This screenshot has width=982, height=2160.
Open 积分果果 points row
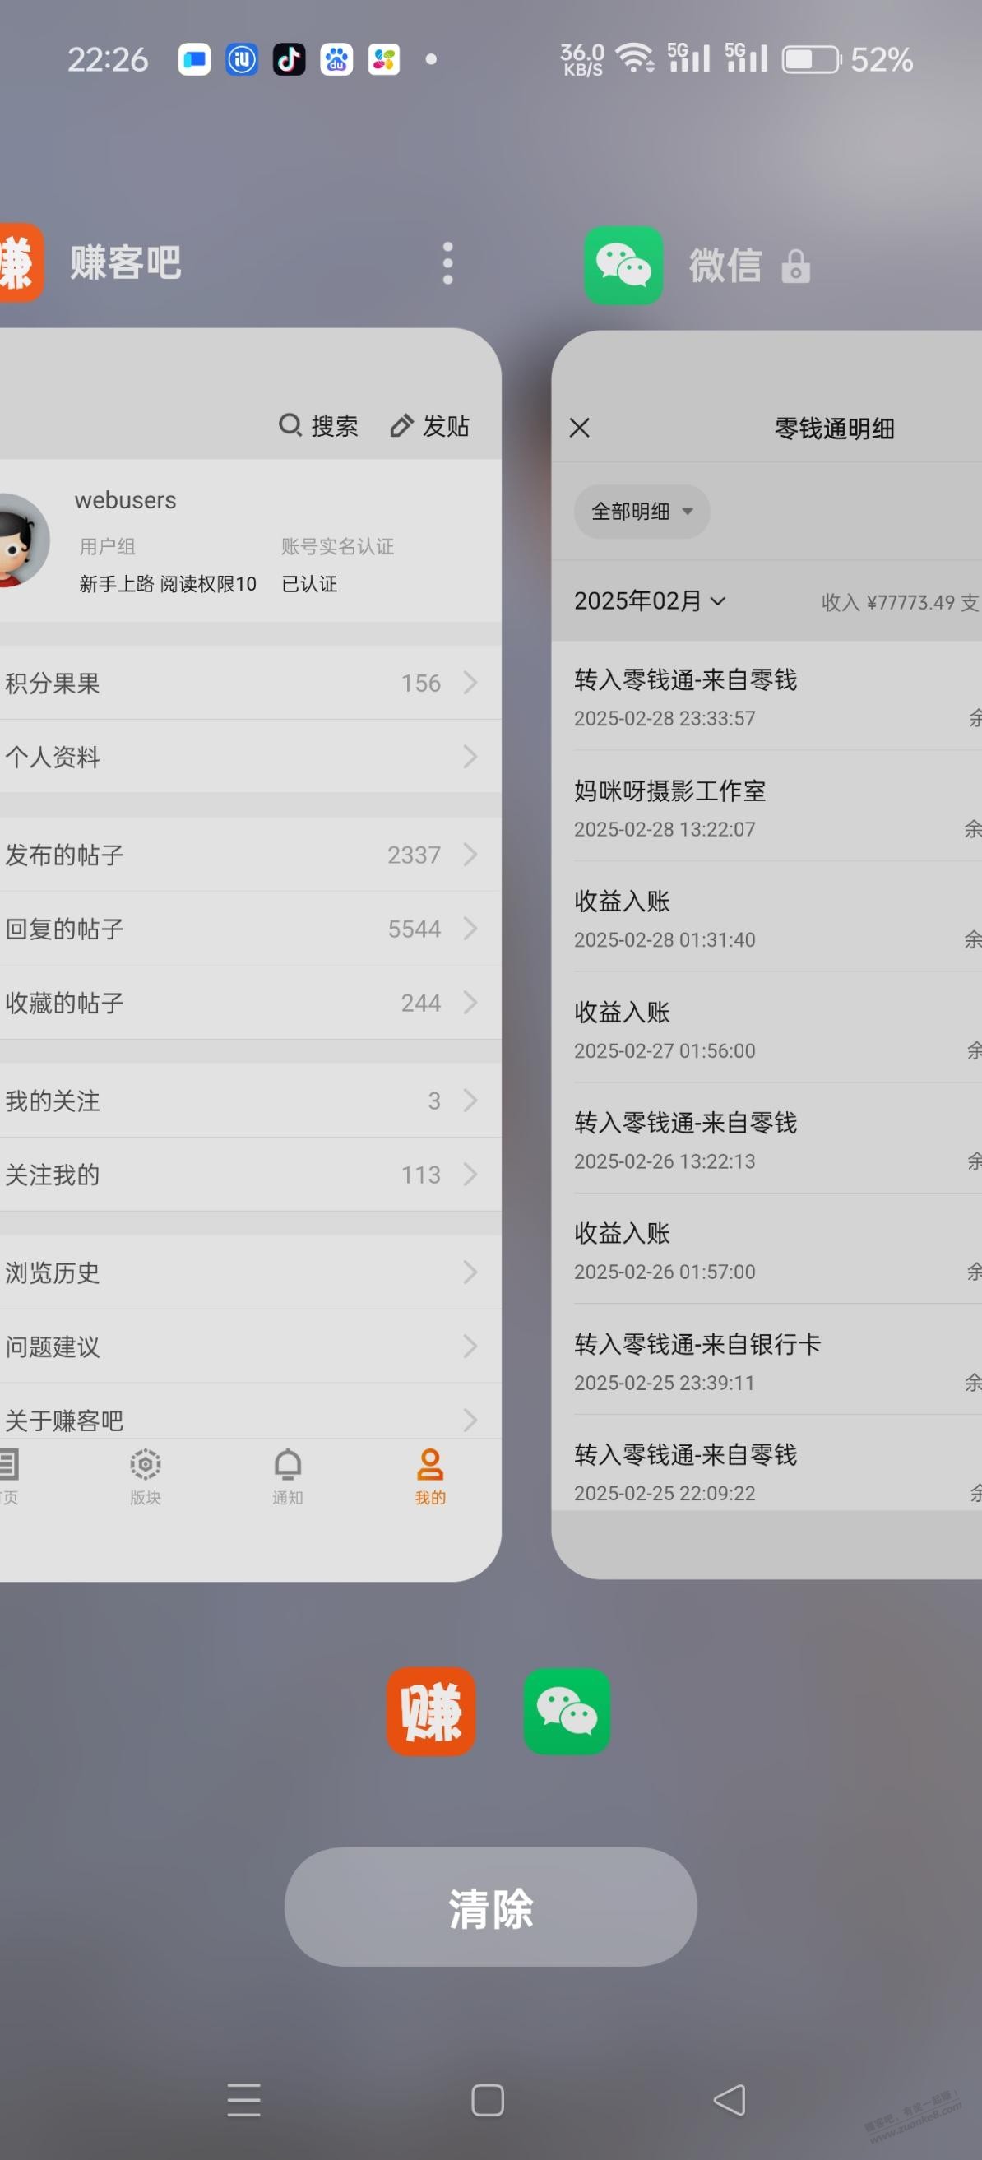coord(243,684)
